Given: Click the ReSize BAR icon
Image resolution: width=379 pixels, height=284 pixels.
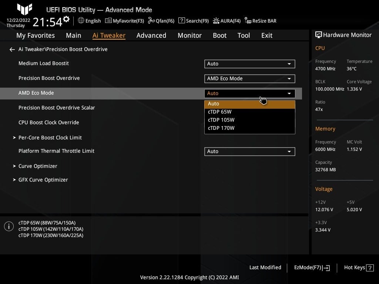Looking at the screenshot, I should [x=248, y=21].
